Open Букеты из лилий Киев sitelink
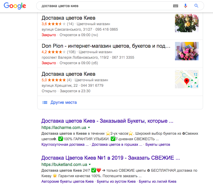 tap(158, 181)
